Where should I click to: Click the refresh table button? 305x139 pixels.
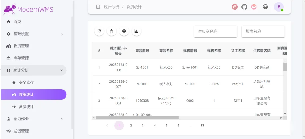(x=99, y=31)
